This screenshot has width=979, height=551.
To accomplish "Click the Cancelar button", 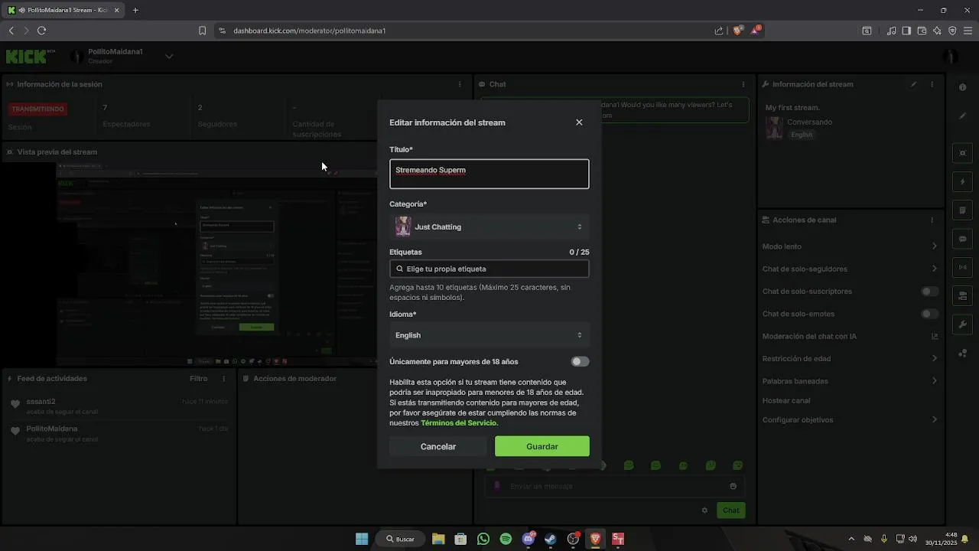I will click(x=438, y=446).
